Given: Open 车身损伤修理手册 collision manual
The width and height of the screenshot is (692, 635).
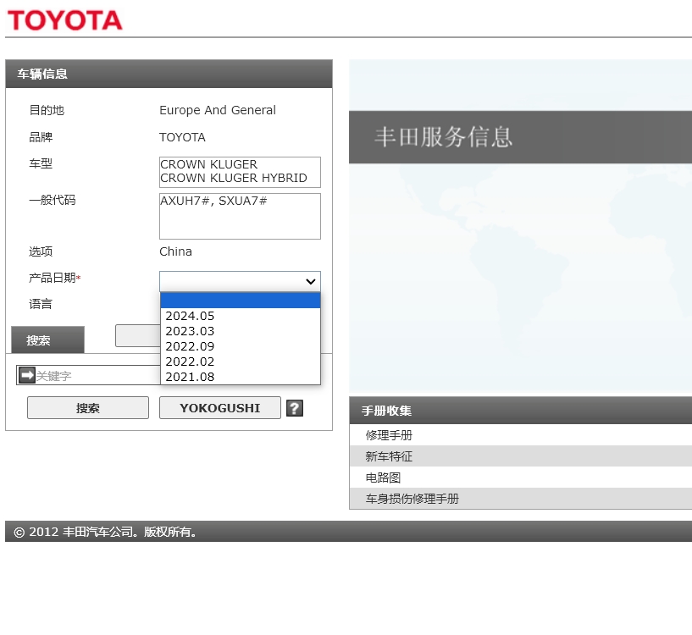Looking at the screenshot, I should pos(411,499).
